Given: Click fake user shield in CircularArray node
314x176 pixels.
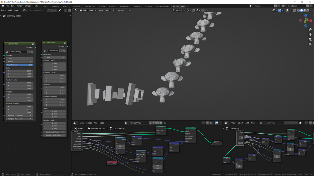Looking at the screenshot, I should pos(32,52).
